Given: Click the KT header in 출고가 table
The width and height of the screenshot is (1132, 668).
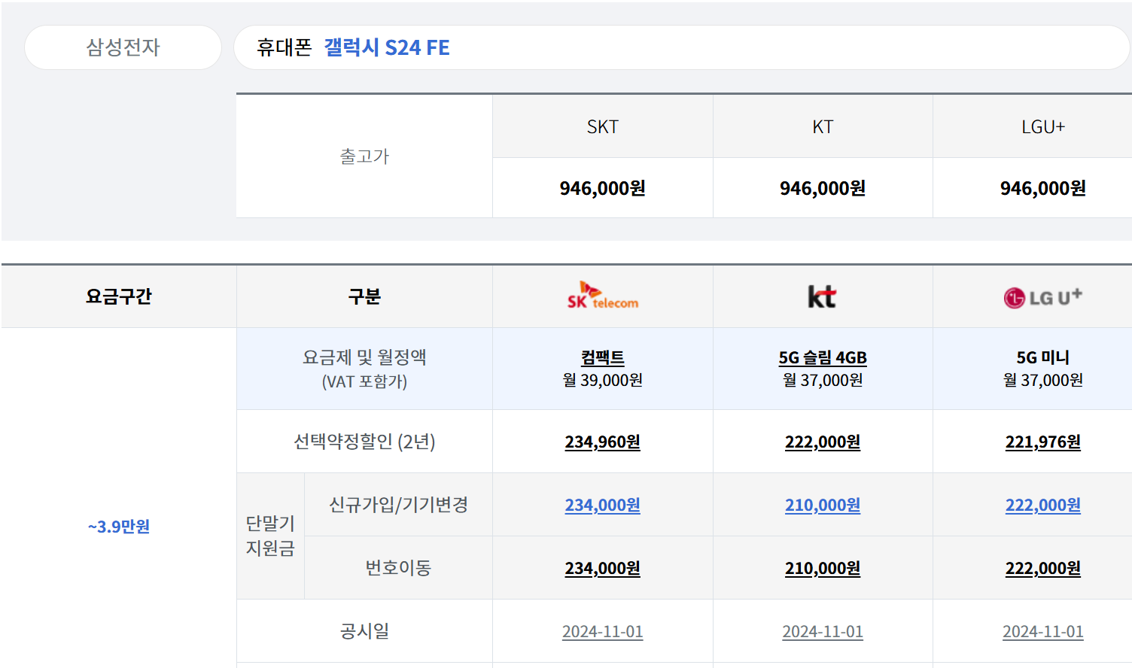Looking at the screenshot, I should click(x=823, y=127).
